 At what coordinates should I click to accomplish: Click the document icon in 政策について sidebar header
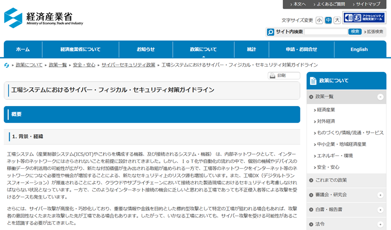[313, 81]
